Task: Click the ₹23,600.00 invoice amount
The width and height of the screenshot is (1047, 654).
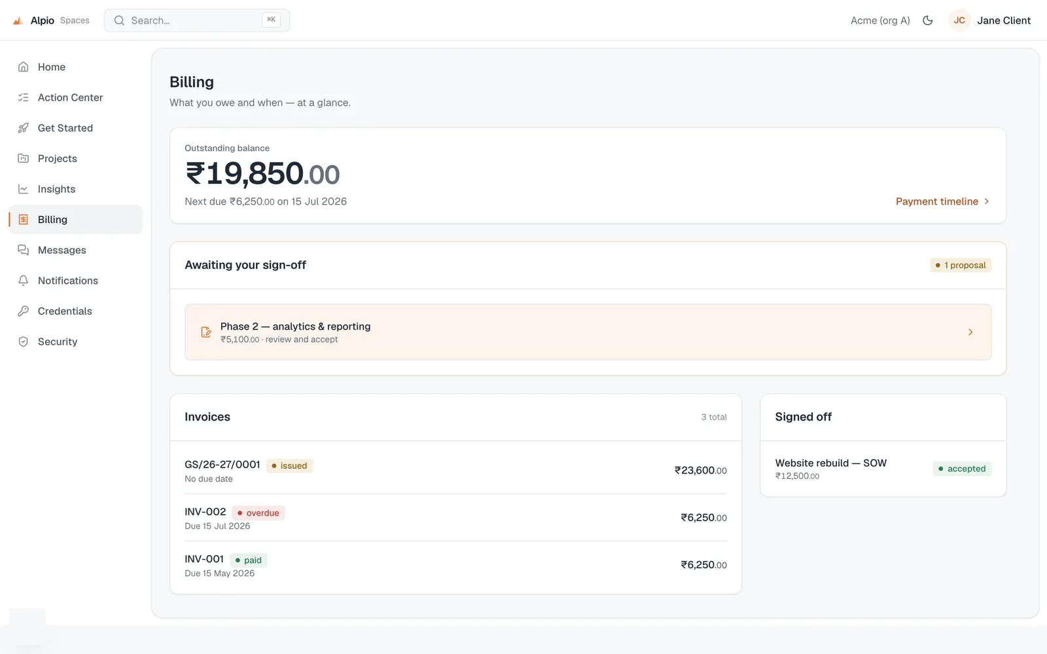Action: coord(701,470)
